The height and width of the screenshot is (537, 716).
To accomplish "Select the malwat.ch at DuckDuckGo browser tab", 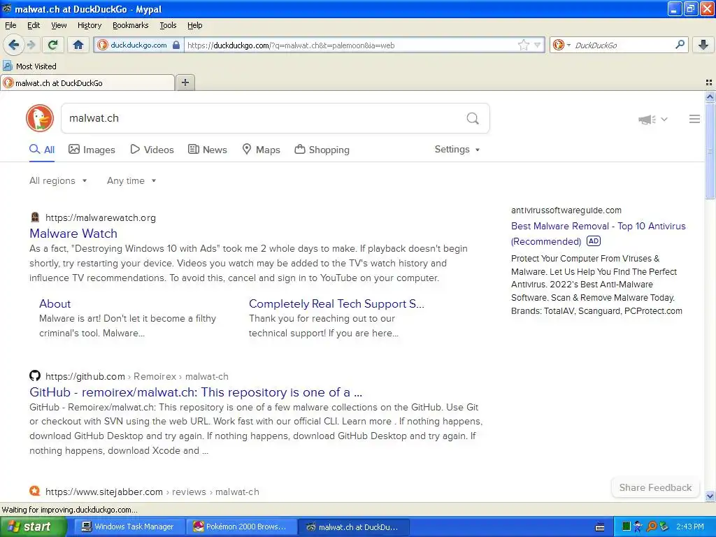I will click(87, 83).
